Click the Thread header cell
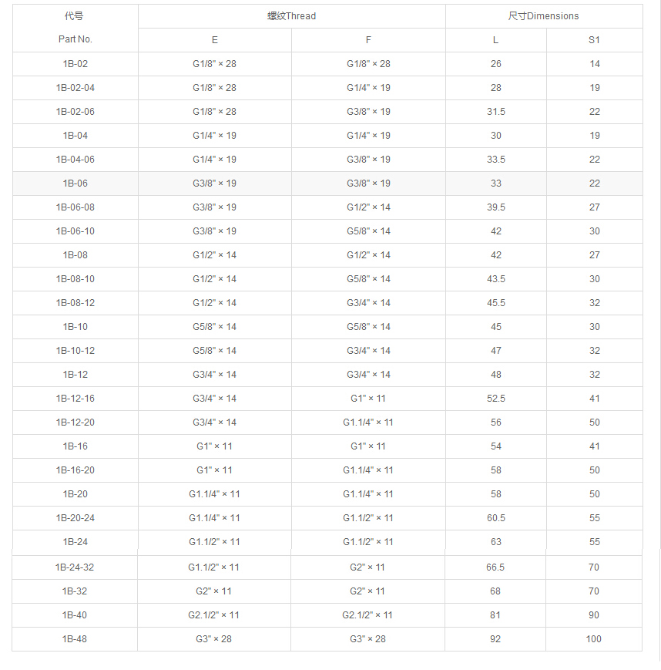Image resolution: width=661 pixels, height=670 pixels. (x=291, y=16)
